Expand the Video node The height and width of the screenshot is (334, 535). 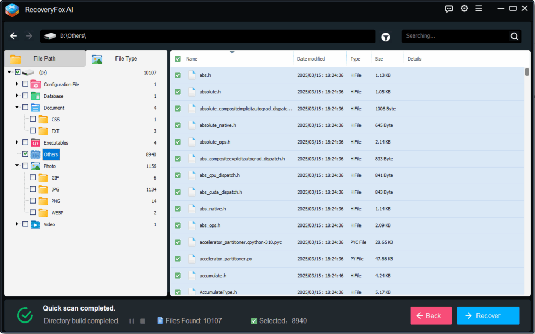click(x=17, y=224)
